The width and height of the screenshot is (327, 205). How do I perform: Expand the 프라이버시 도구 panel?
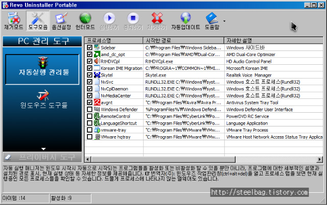point(42,157)
